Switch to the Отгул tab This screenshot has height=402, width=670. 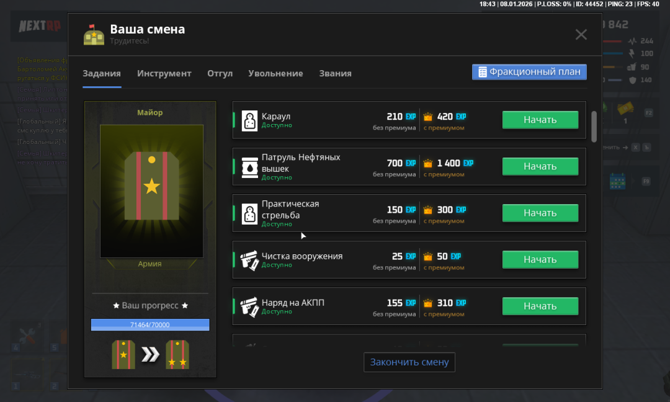[220, 73]
